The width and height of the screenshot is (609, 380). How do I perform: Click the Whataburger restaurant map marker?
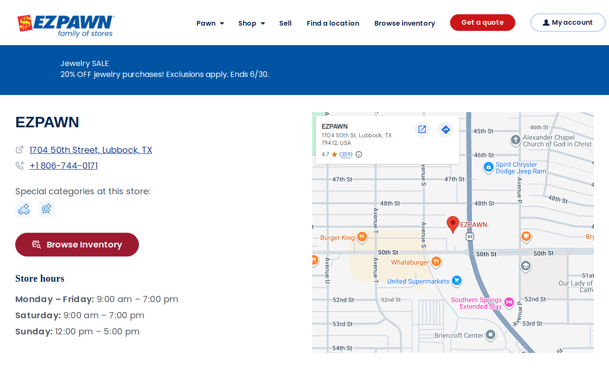click(436, 262)
